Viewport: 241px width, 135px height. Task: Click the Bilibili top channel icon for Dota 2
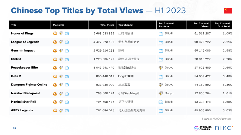tap(161, 76)
